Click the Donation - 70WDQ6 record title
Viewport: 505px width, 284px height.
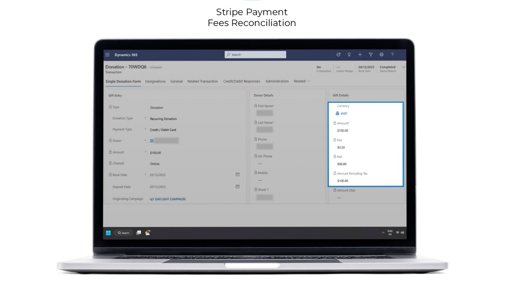point(126,67)
